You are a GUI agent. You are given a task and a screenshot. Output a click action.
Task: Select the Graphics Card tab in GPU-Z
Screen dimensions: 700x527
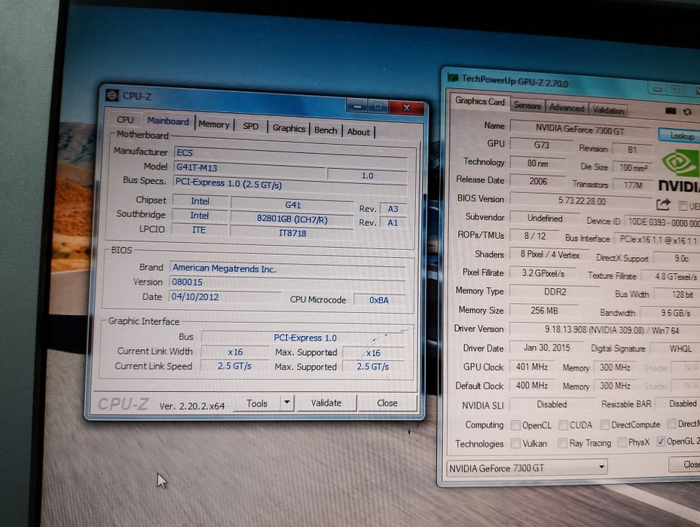pyautogui.click(x=479, y=101)
